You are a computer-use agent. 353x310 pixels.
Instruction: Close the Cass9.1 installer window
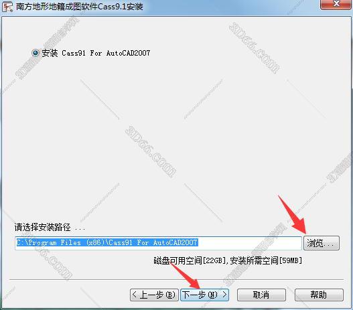pyautogui.click(x=336, y=4)
